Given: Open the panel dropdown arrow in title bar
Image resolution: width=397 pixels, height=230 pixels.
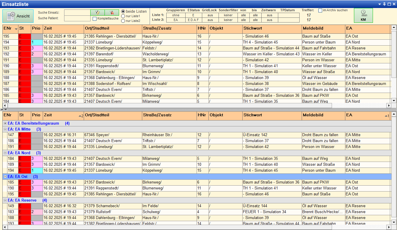Looking at the screenshot, I should pyautogui.click(x=379, y=4).
